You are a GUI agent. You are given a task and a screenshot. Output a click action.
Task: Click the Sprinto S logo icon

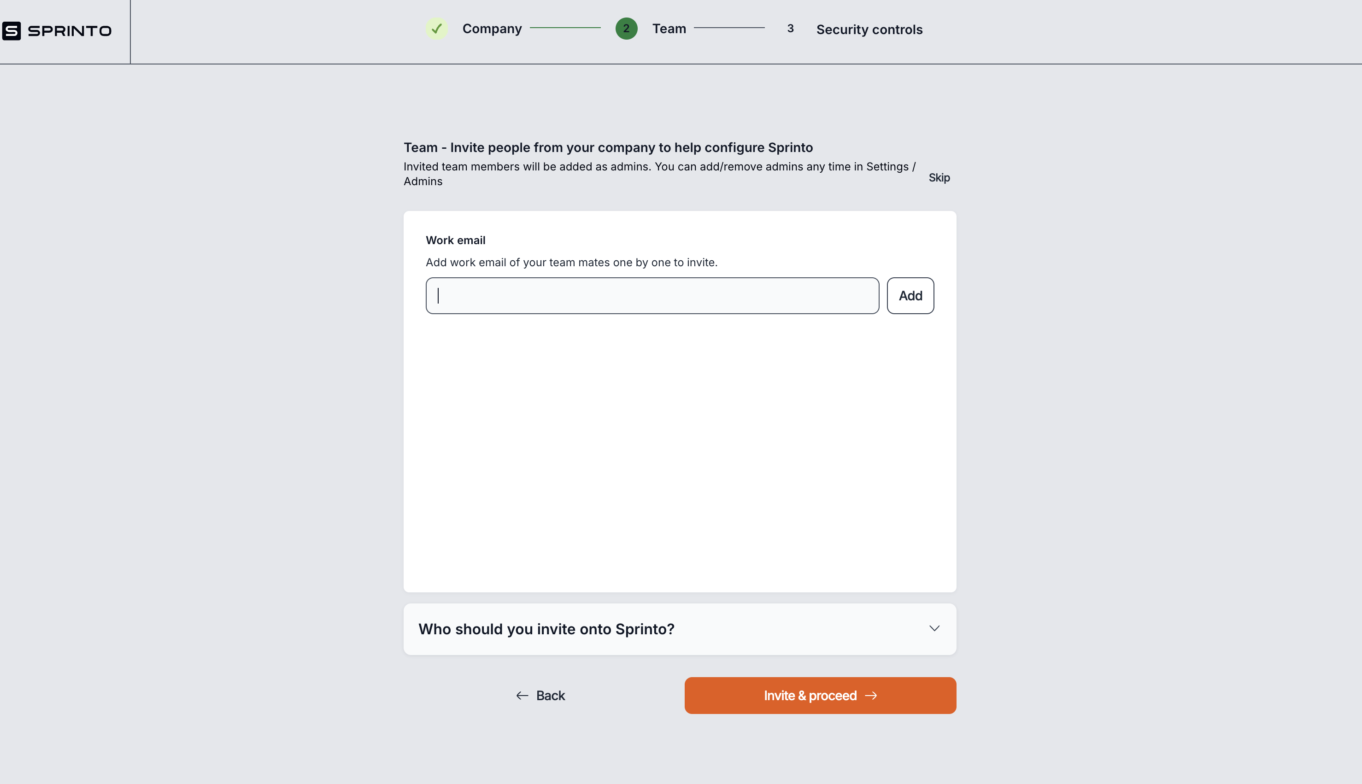(12, 31)
